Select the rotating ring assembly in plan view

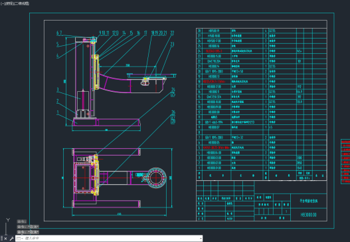click(157, 178)
